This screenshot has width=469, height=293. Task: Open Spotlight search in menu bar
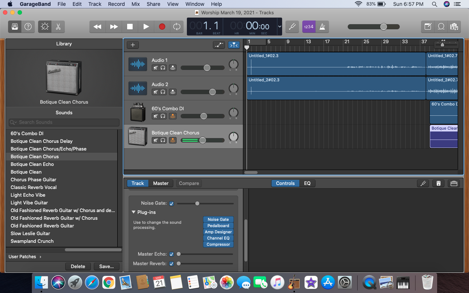pos(435,4)
